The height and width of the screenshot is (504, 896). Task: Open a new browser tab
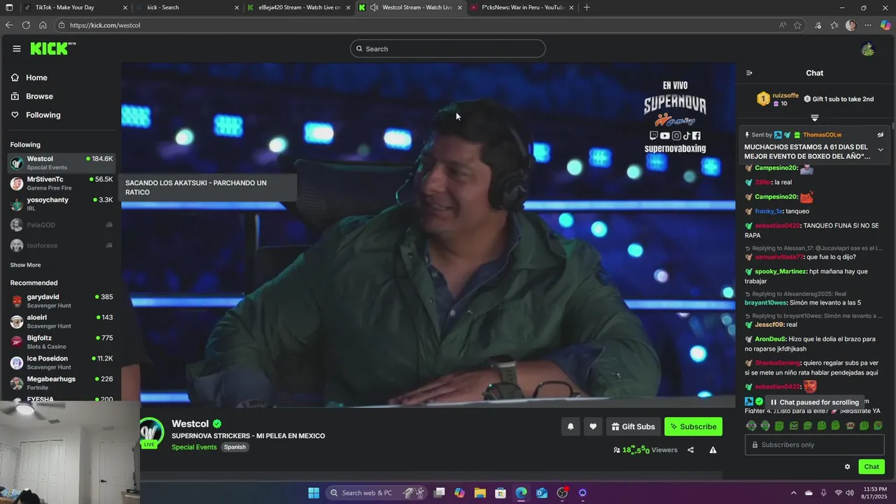pyautogui.click(x=587, y=8)
